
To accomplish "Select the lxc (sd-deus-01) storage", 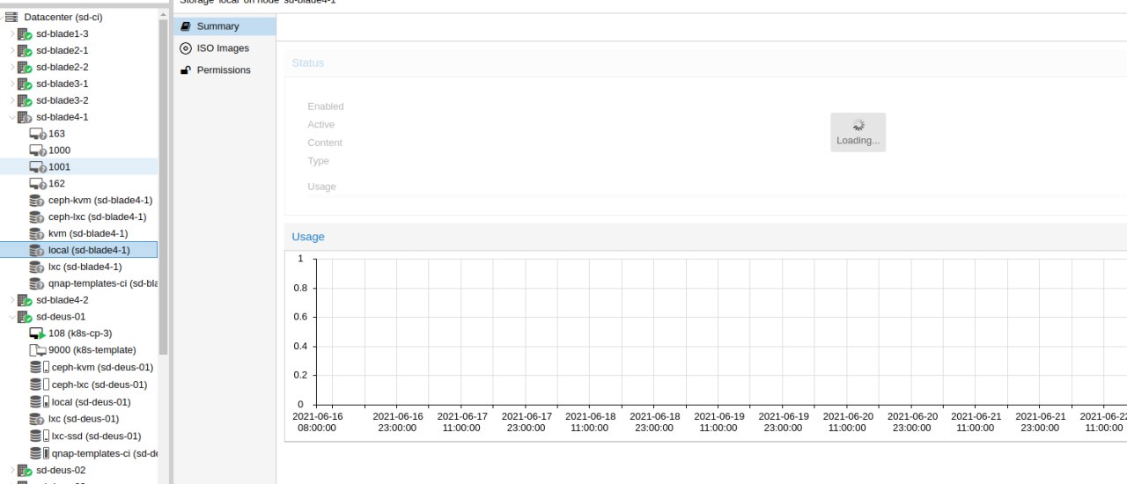I will (85, 419).
